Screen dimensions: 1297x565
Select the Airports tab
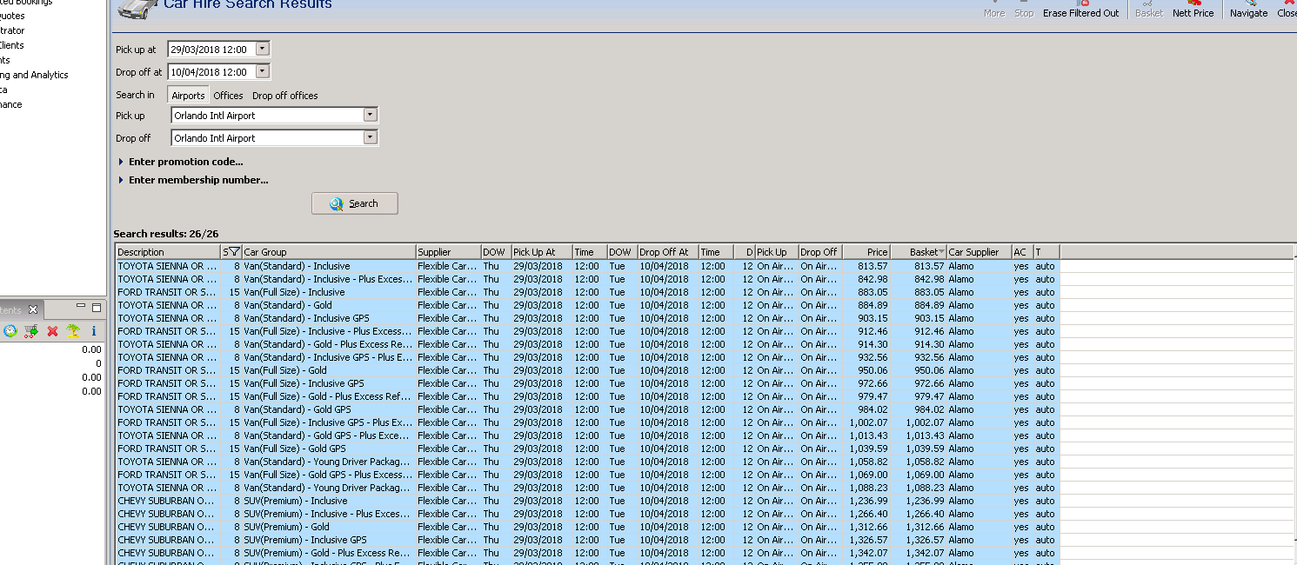click(x=188, y=96)
